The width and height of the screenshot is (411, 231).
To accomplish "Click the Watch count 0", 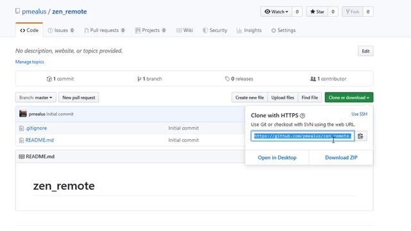I will pyautogui.click(x=297, y=12).
